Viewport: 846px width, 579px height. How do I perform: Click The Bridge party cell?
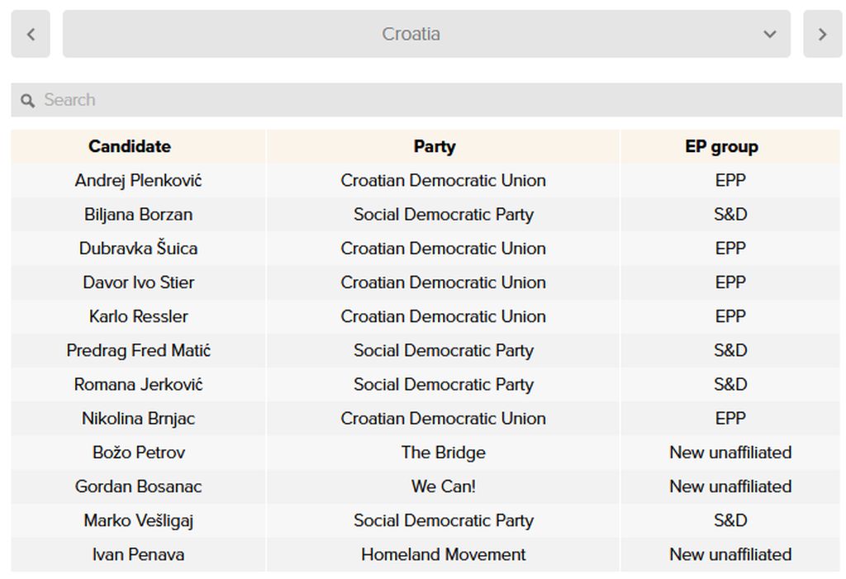(443, 452)
